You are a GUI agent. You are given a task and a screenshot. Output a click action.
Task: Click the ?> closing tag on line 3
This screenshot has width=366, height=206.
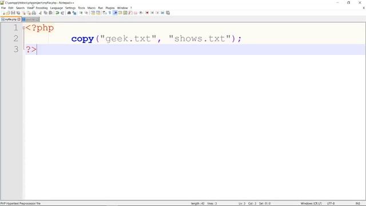coord(31,50)
